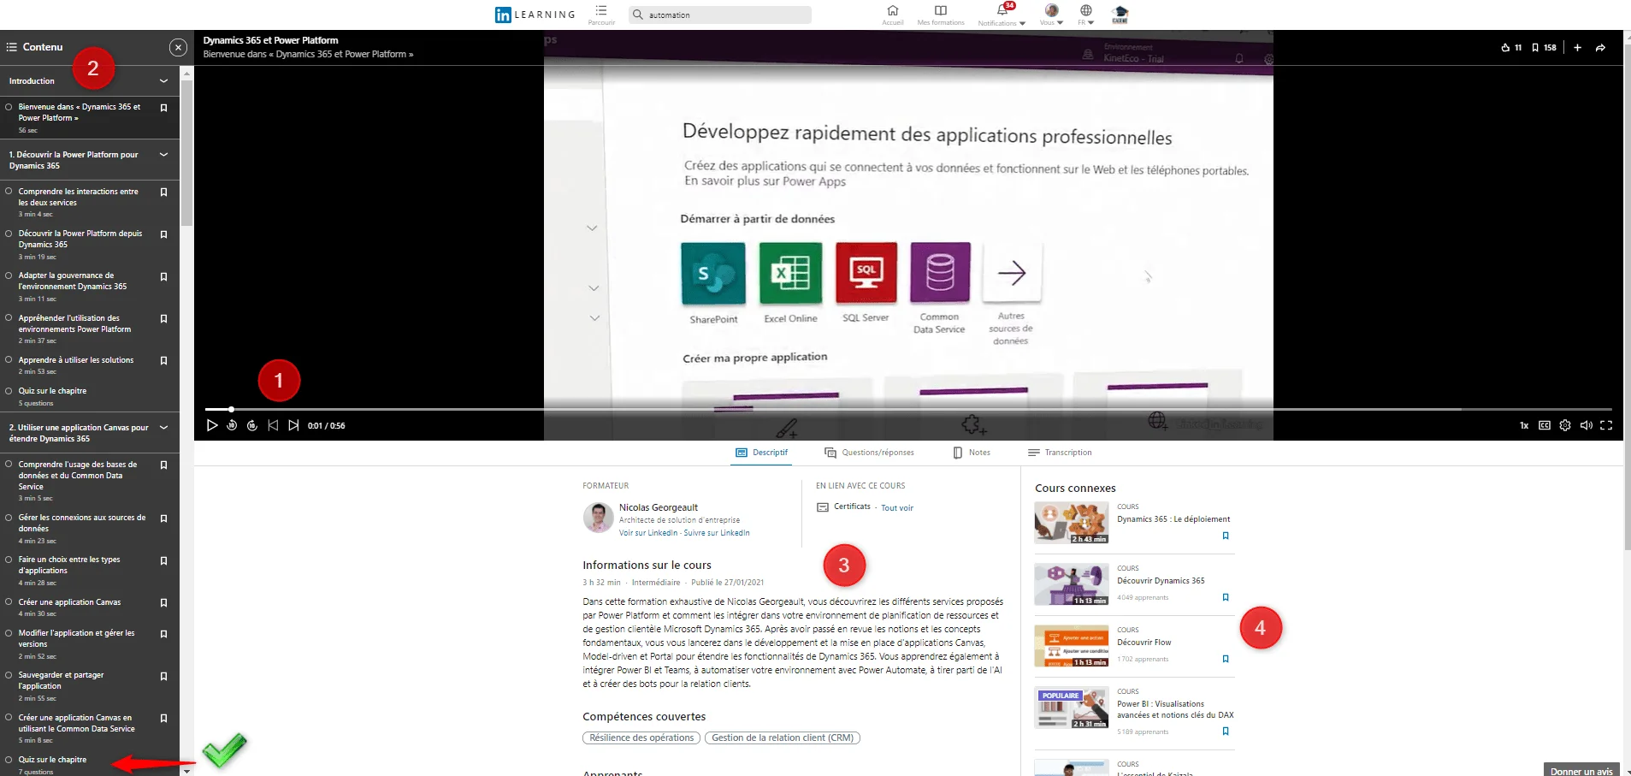Go to Accueil home icon

892,11
